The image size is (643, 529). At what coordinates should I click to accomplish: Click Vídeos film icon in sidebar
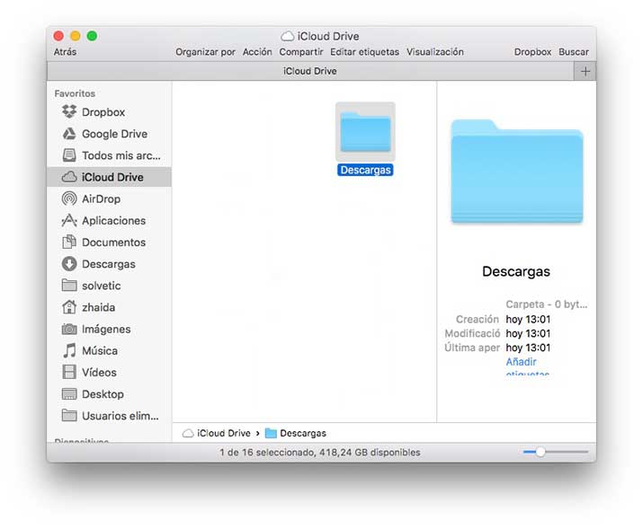pos(69,372)
